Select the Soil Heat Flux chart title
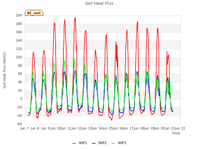This screenshot has width=199, height=149. pyautogui.click(x=99, y=3)
